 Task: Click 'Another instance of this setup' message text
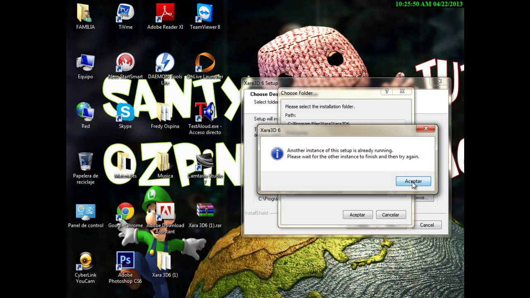click(x=340, y=151)
